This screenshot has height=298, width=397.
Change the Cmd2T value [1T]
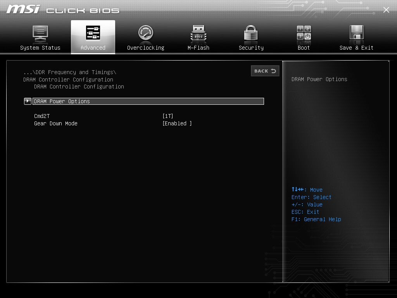click(x=168, y=116)
